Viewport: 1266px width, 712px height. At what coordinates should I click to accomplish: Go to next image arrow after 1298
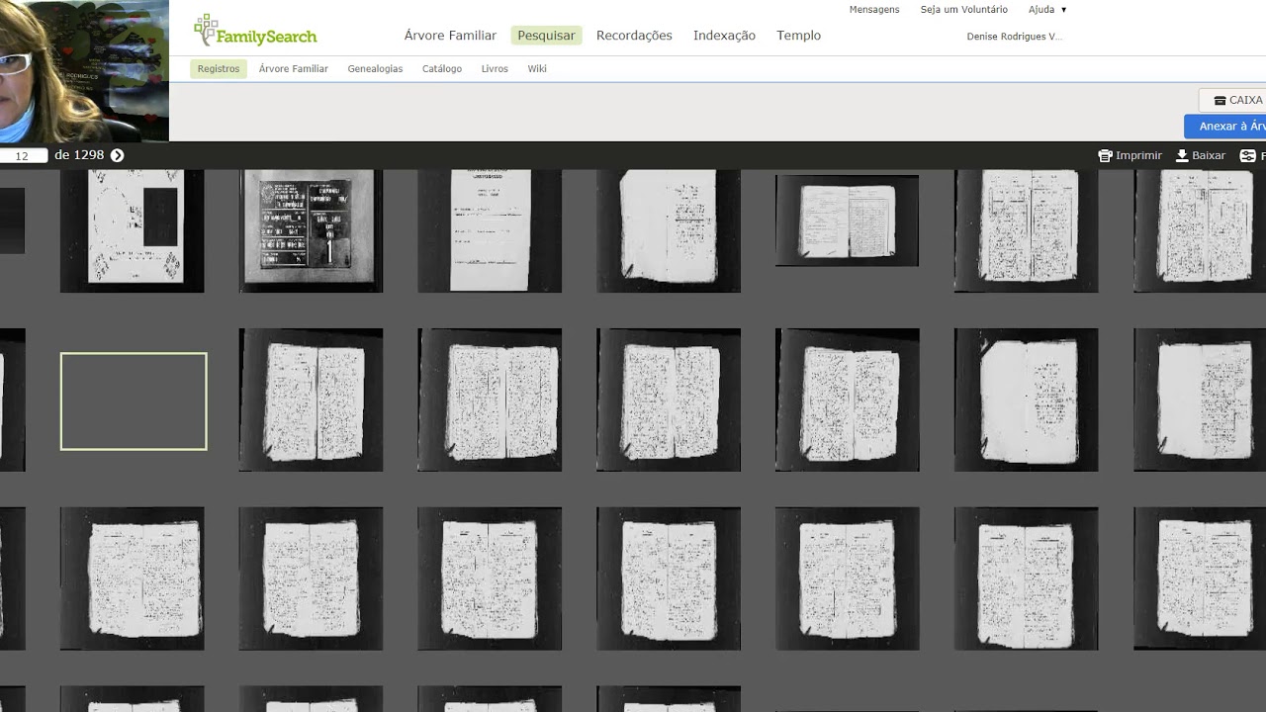tap(117, 155)
